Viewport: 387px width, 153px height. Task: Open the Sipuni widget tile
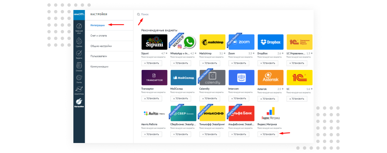click(x=154, y=42)
